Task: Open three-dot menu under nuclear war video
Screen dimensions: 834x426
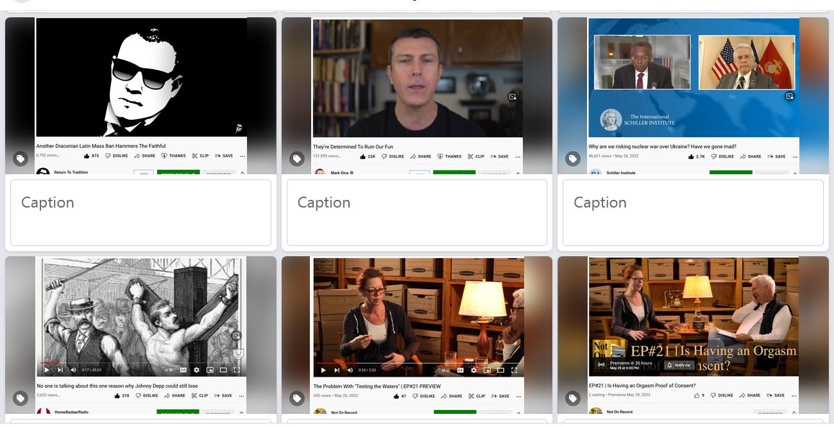Action: (x=794, y=156)
